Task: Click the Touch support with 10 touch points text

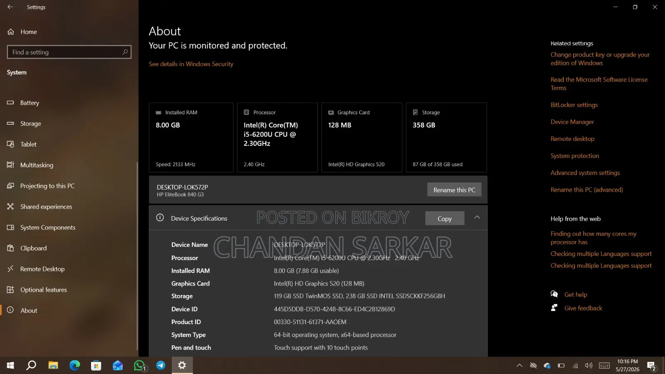Action: [321, 348]
